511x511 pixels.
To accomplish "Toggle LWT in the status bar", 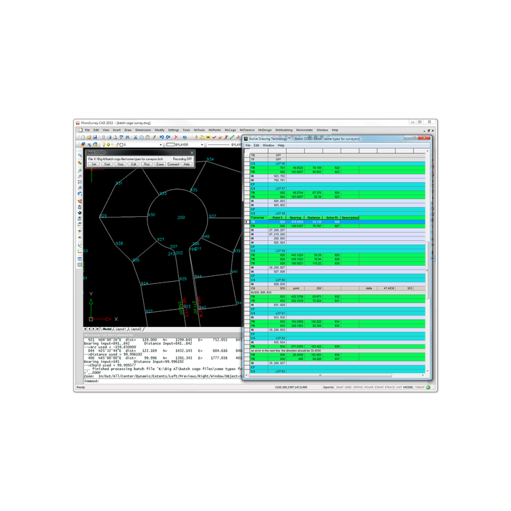I will 399,387.
